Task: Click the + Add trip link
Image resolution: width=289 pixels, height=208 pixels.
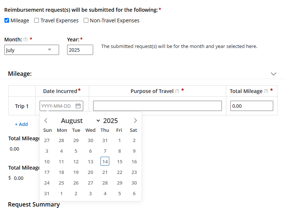Action: pos(21,124)
